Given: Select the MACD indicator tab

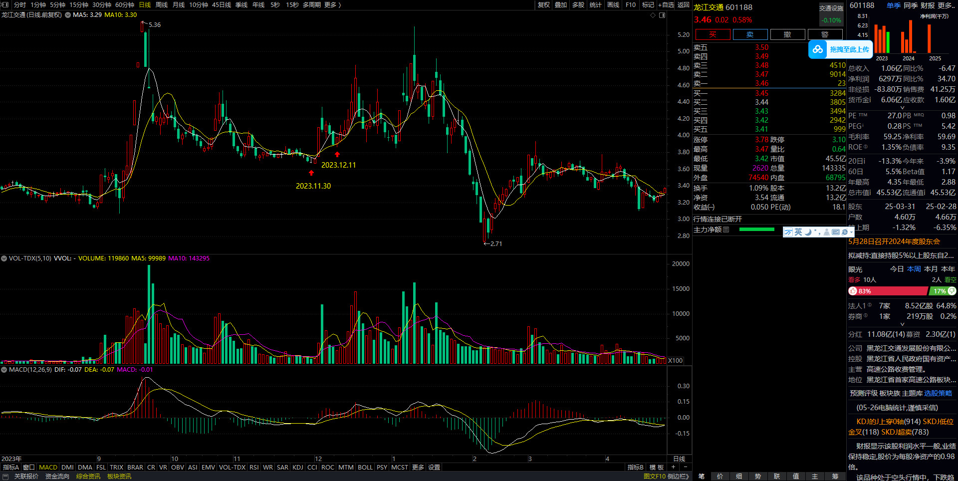Looking at the screenshot, I should tap(48, 468).
